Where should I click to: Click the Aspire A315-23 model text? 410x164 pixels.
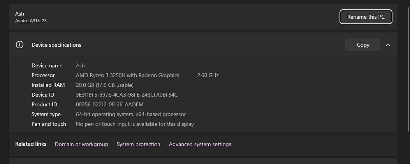click(31, 20)
